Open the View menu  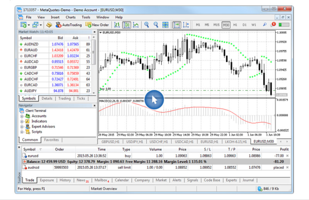point(41,17)
